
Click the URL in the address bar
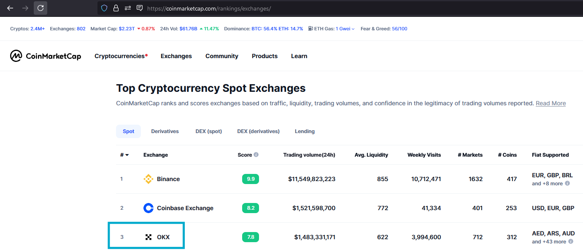209,8
